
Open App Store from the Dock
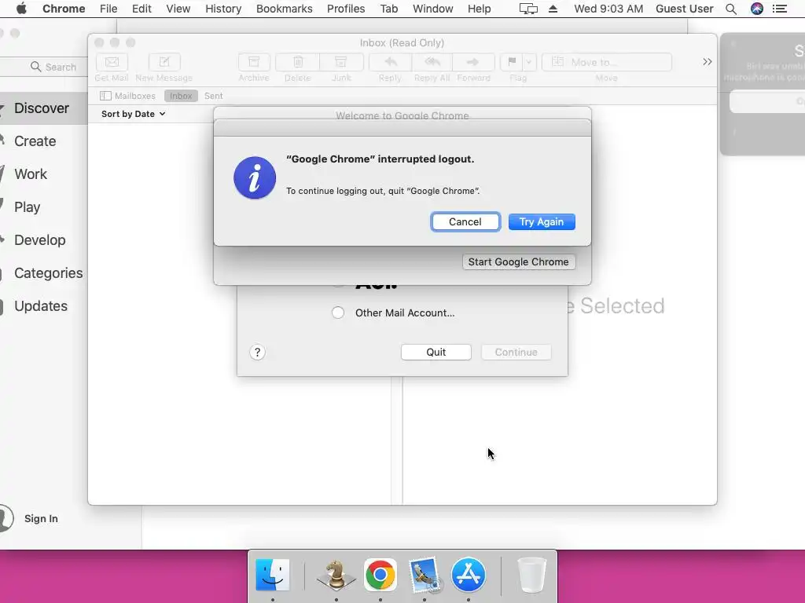469,575
